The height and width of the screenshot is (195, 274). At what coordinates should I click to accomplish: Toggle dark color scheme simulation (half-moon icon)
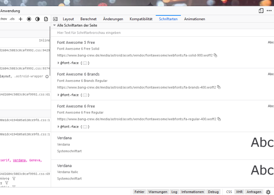37,19
